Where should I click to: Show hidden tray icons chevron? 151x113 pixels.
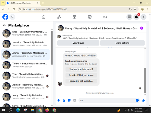click(125, 110)
